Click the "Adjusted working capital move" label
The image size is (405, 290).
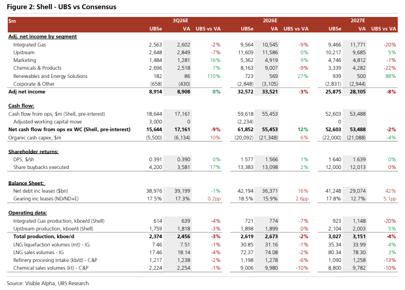(47, 122)
